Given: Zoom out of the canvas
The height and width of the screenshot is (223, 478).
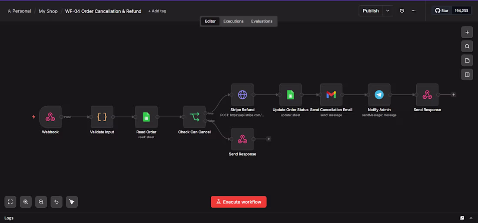Looking at the screenshot, I should [41, 202].
